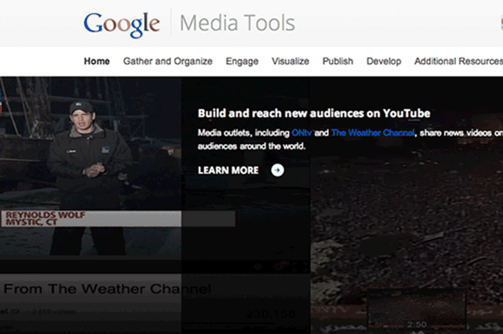
Task: Expand the Visualize navigation menu
Action: point(290,61)
